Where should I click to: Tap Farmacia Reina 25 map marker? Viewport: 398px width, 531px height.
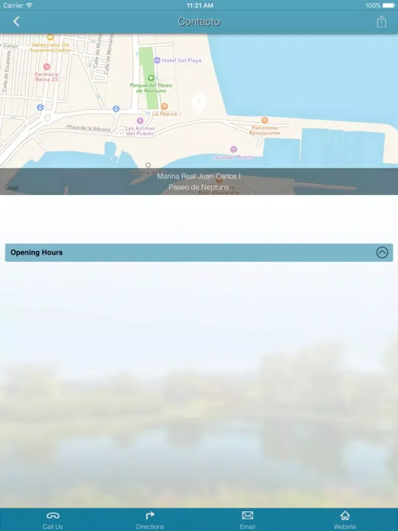click(x=47, y=67)
